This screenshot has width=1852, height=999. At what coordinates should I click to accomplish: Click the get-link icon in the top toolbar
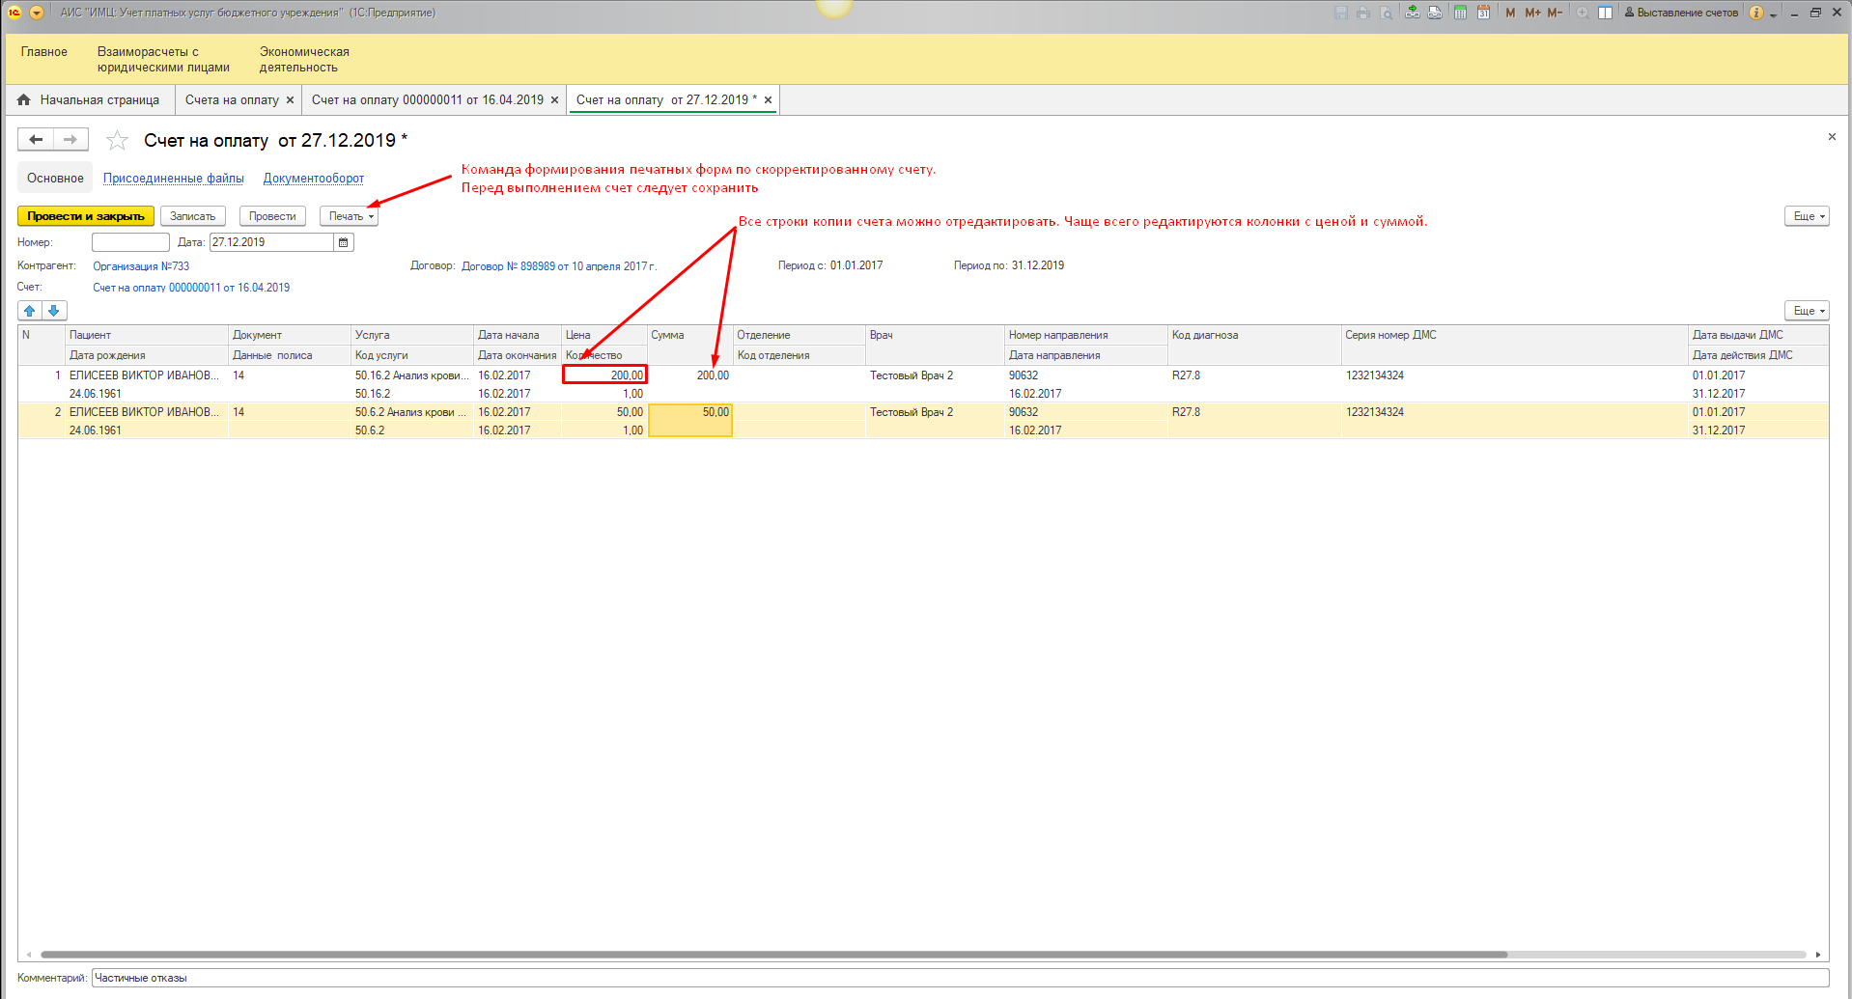[x=1413, y=13]
